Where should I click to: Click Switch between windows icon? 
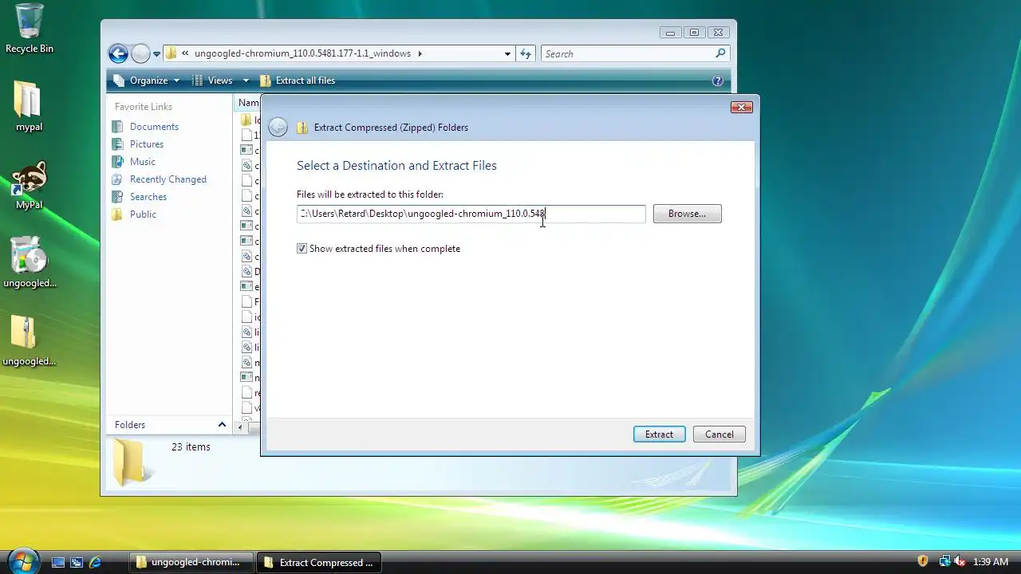point(77,562)
